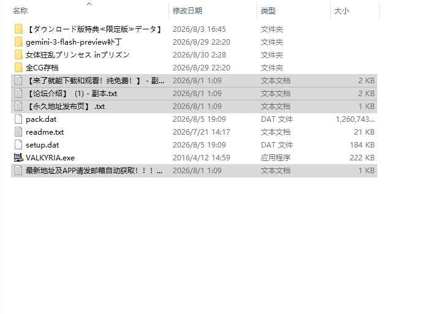Sort by 名称 column header
422x314 pixels.
20,11
